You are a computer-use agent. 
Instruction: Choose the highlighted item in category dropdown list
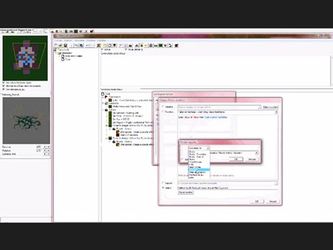pos(199,170)
